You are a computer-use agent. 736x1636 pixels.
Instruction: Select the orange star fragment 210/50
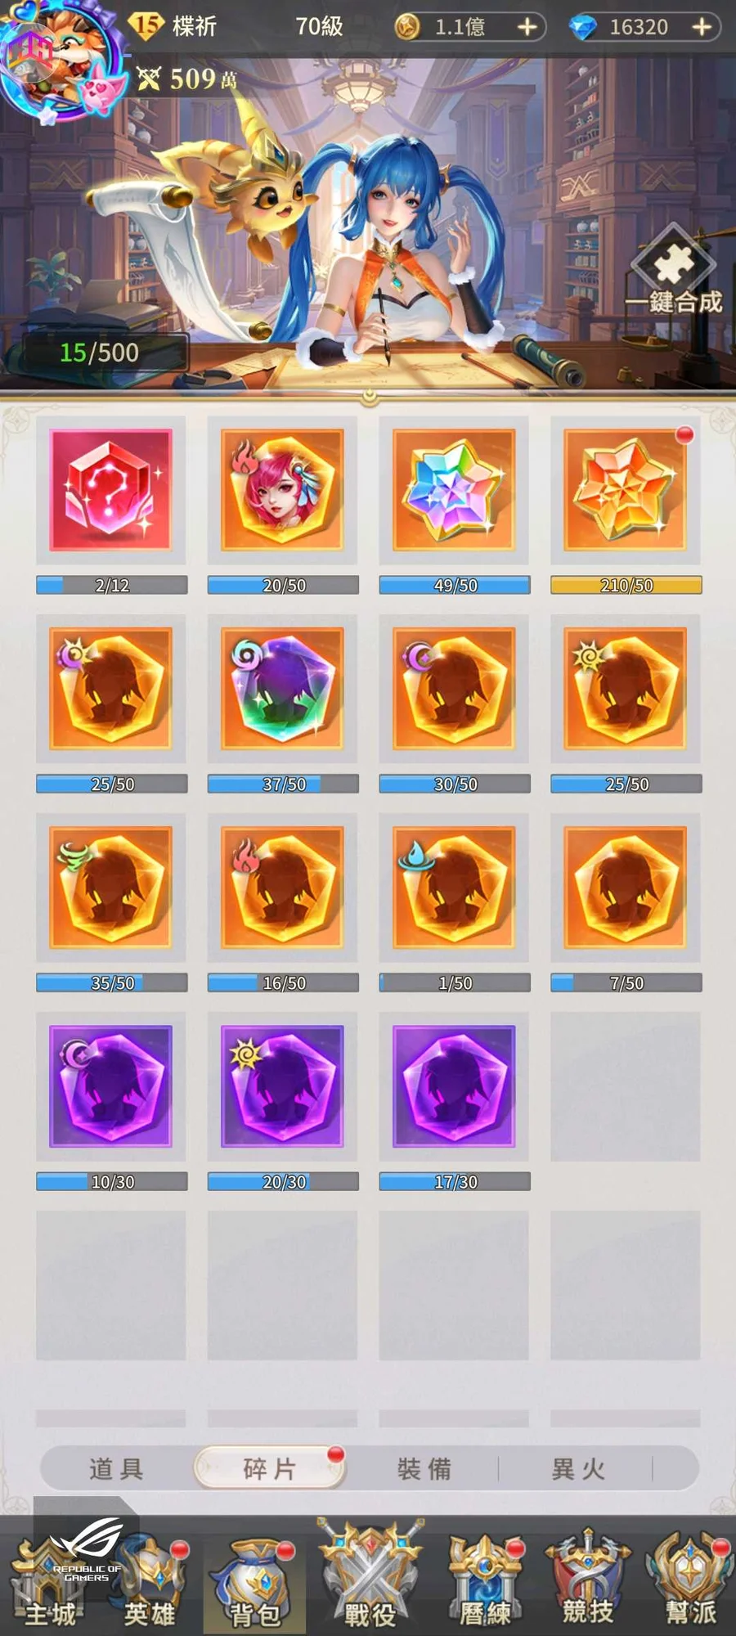[x=626, y=489]
